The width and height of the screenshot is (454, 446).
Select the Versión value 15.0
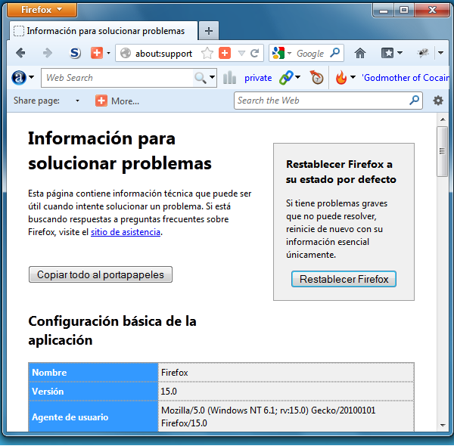169,392
